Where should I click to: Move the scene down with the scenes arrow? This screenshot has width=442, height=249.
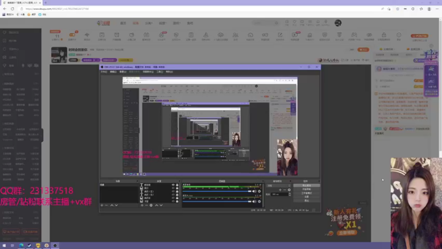pos(117,205)
